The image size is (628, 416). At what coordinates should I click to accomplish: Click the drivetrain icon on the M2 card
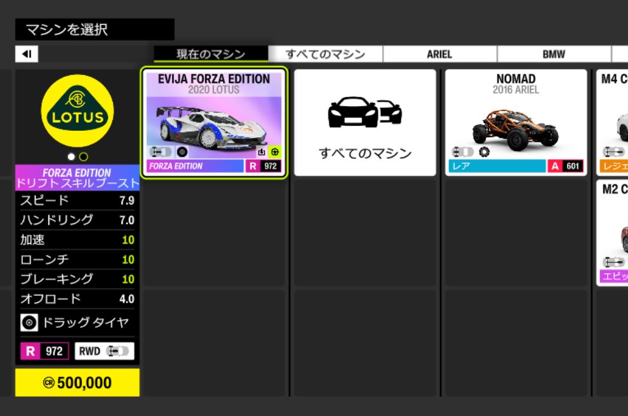pos(613,262)
